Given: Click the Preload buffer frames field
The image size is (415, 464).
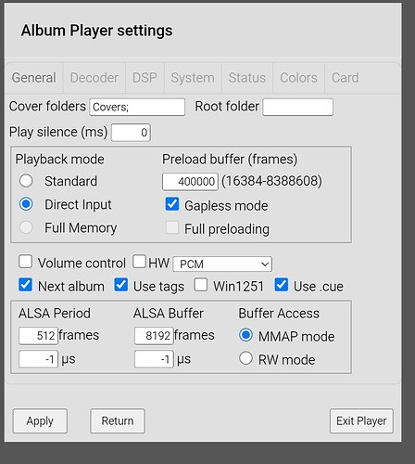Looking at the screenshot, I should pyautogui.click(x=190, y=181).
